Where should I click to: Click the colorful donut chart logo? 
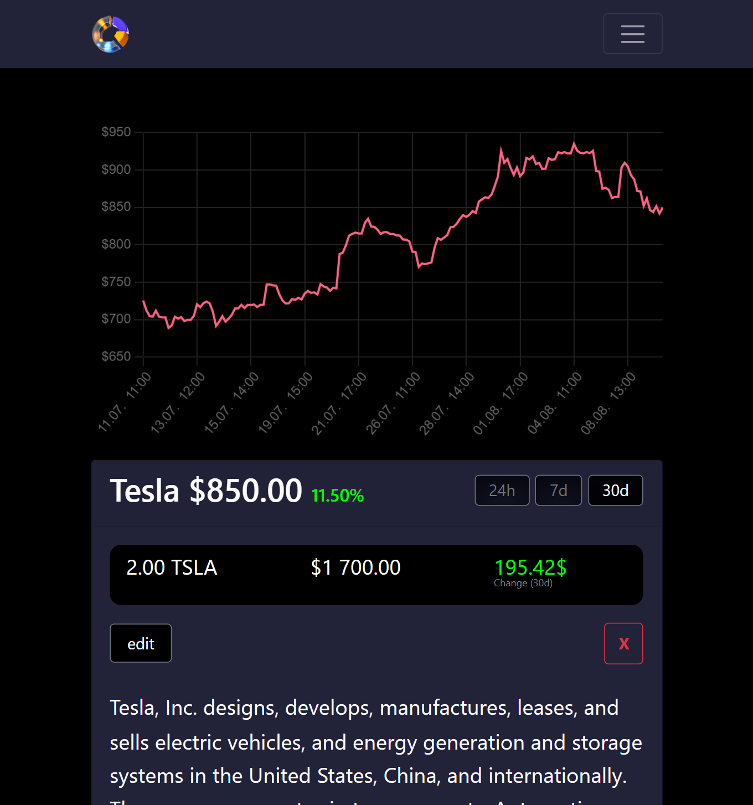click(x=111, y=34)
